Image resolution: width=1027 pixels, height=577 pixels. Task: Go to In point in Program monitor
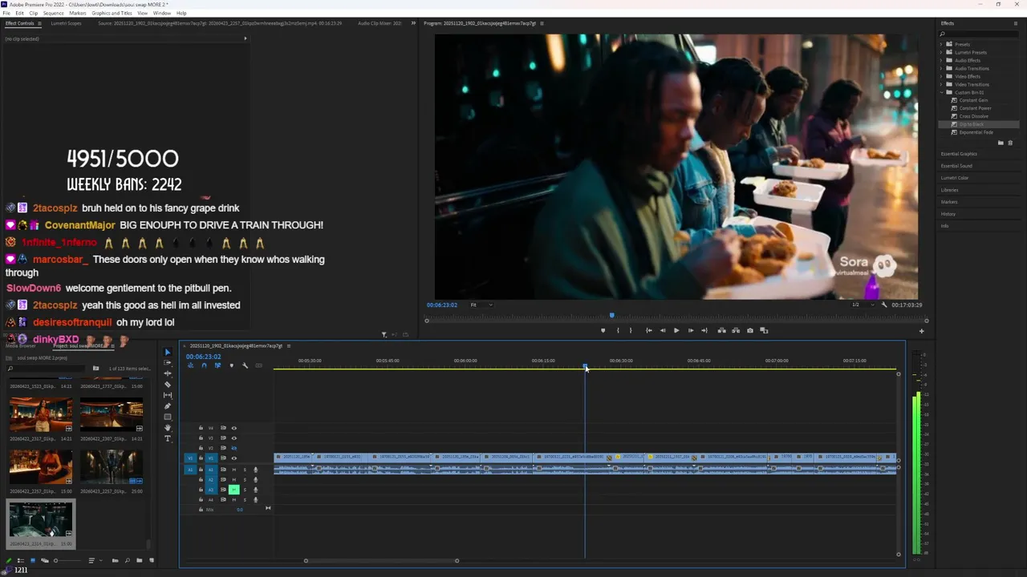(649, 330)
